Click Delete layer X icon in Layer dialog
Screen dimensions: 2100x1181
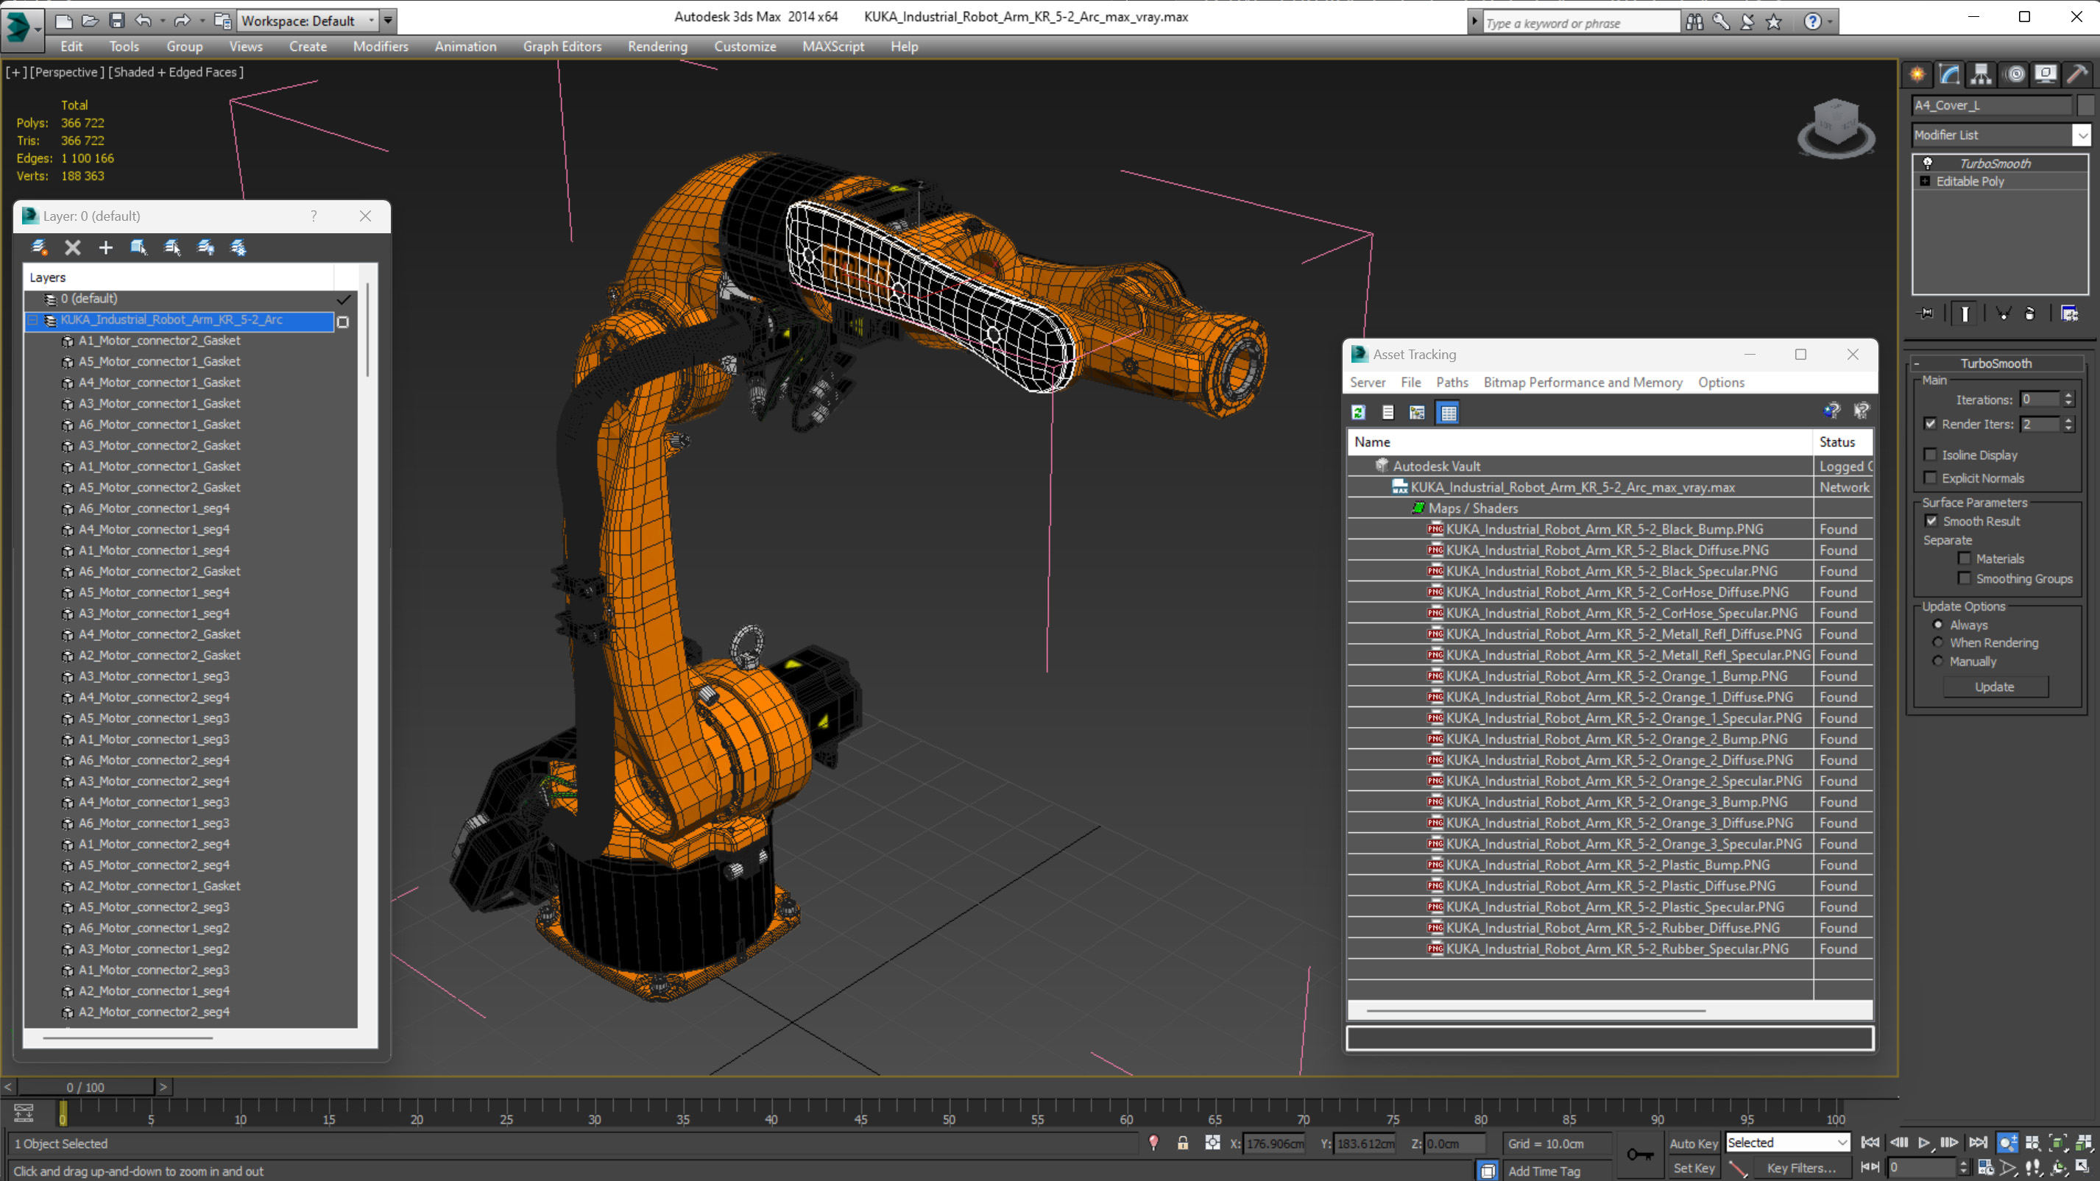[73, 247]
